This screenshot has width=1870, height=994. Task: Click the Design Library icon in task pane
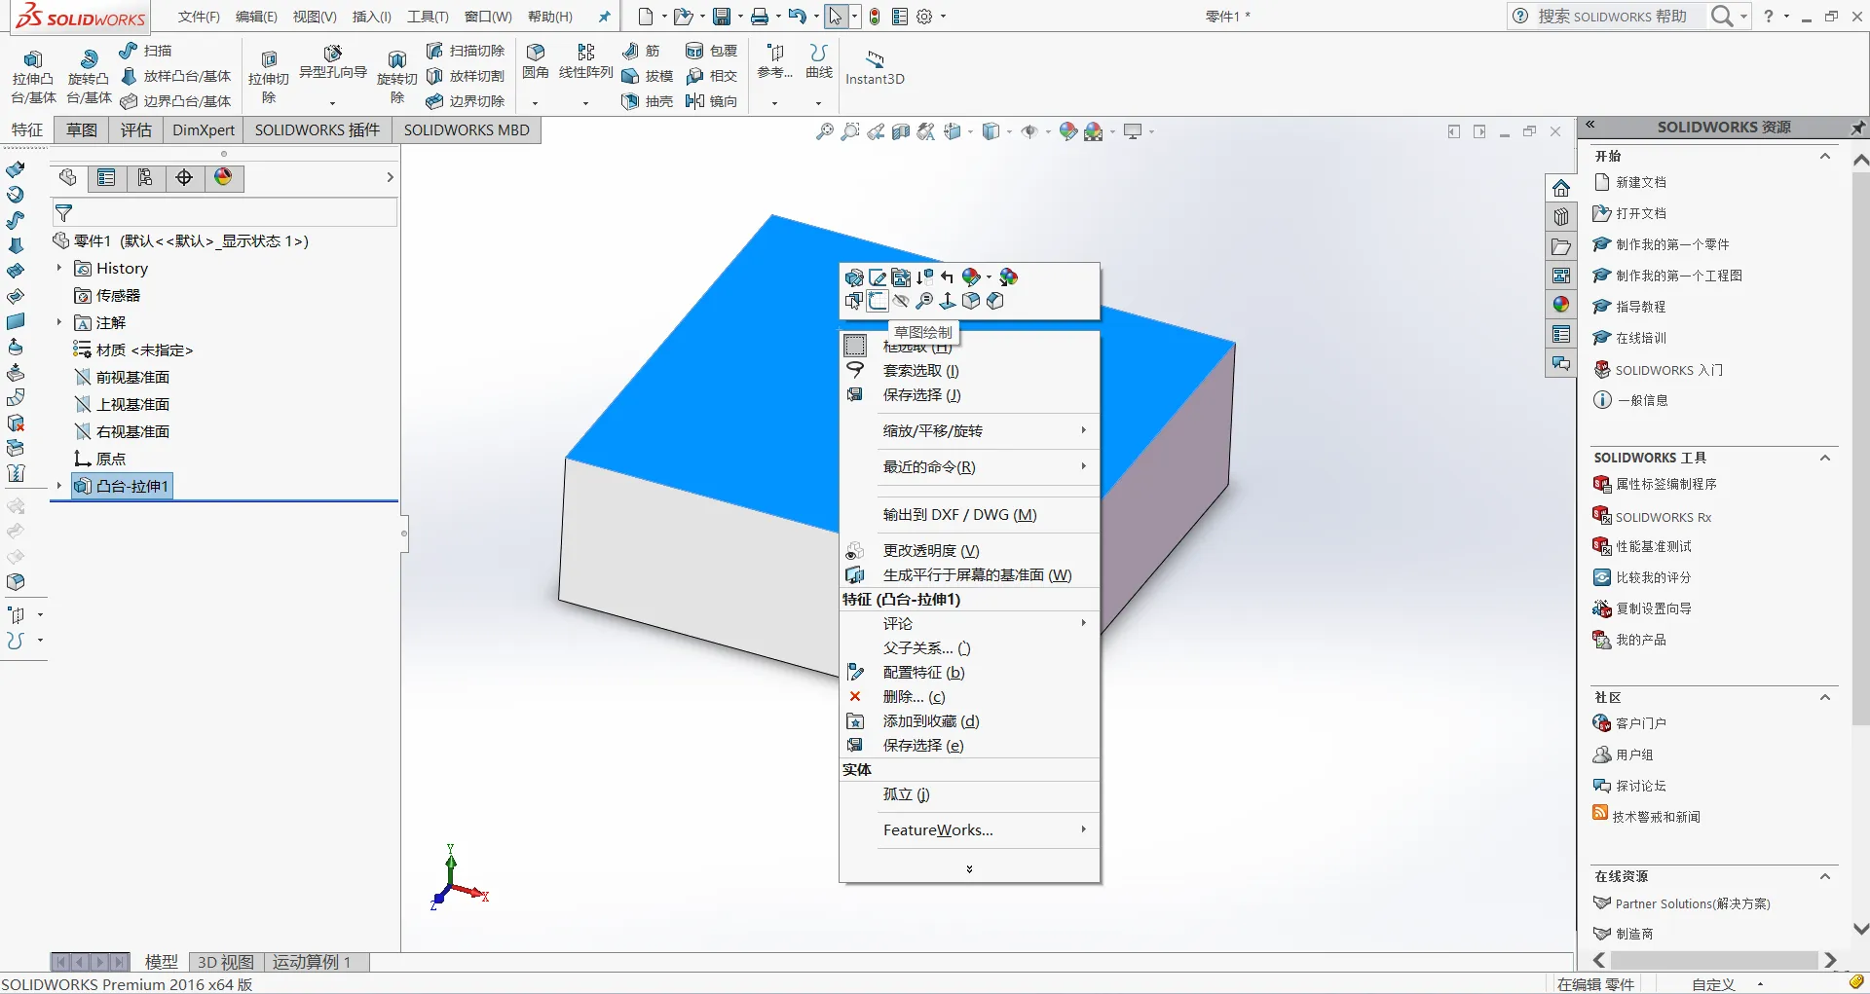(x=1561, y=217)
